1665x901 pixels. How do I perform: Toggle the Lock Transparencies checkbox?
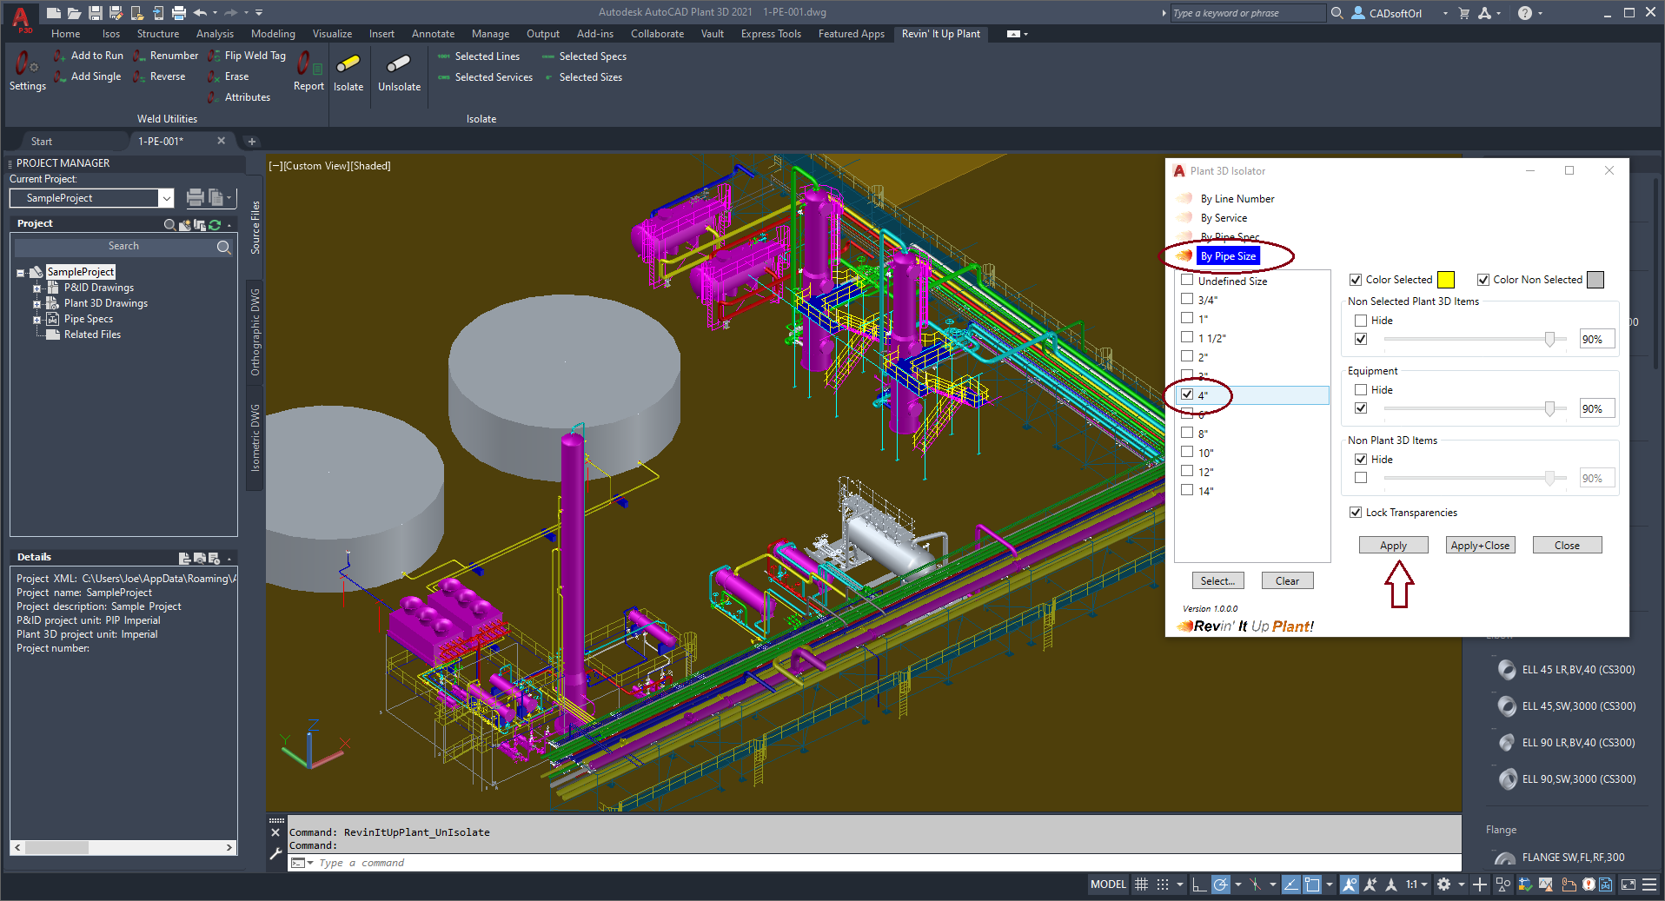click(1356, 513)
